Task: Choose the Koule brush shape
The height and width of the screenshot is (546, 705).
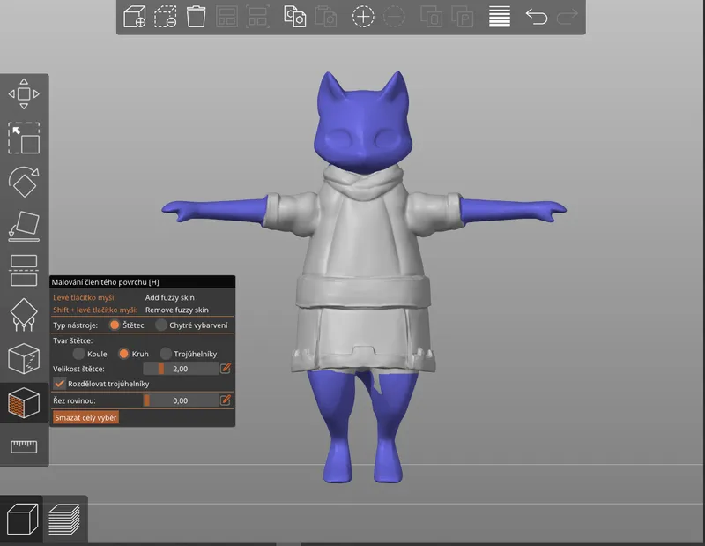Action: coord(78,354)
